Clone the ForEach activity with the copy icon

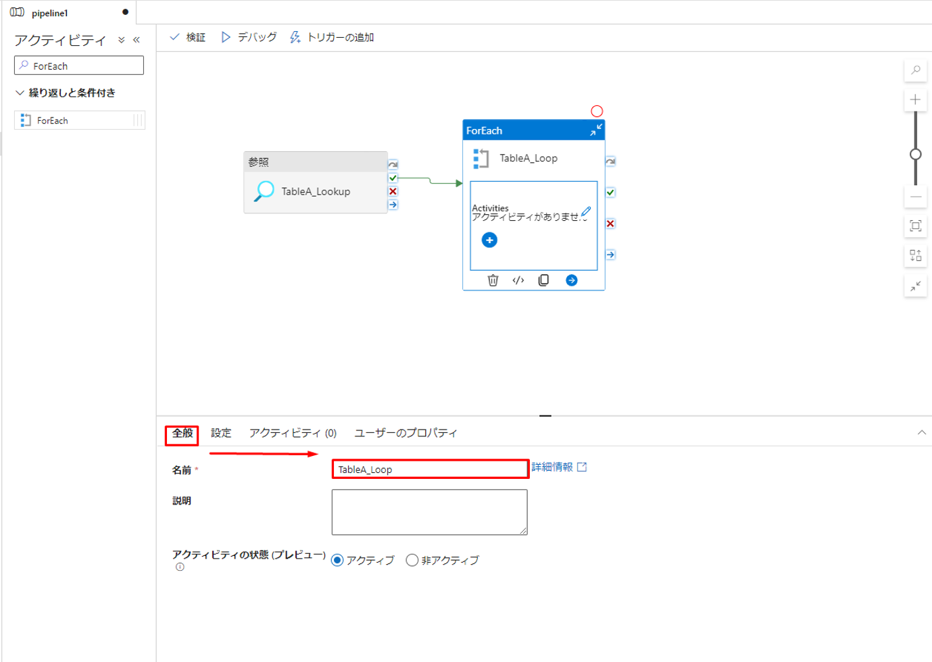tap(543, 280)
